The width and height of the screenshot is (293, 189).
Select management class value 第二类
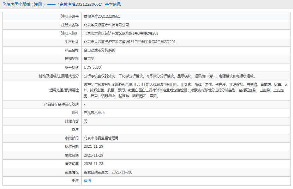89,59
